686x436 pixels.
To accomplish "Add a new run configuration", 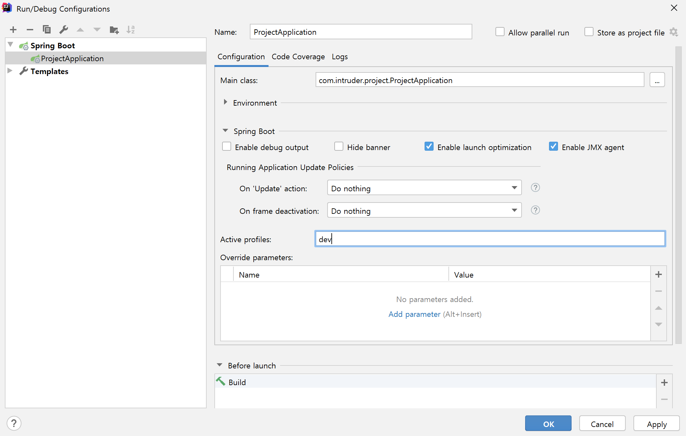I will 13,30.
